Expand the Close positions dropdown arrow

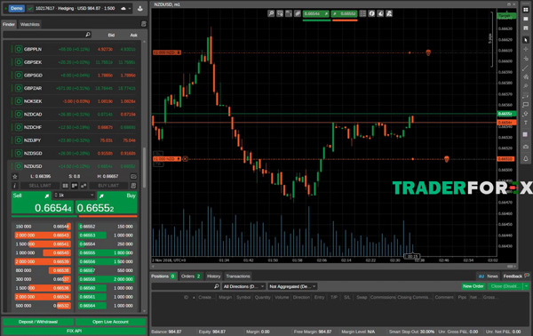point(526,286)
